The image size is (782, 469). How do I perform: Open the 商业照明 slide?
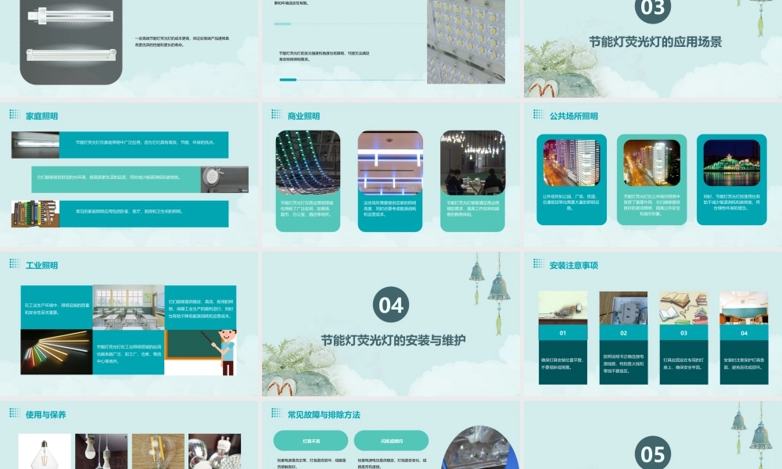pyautogui.click(x=390, y=174)
